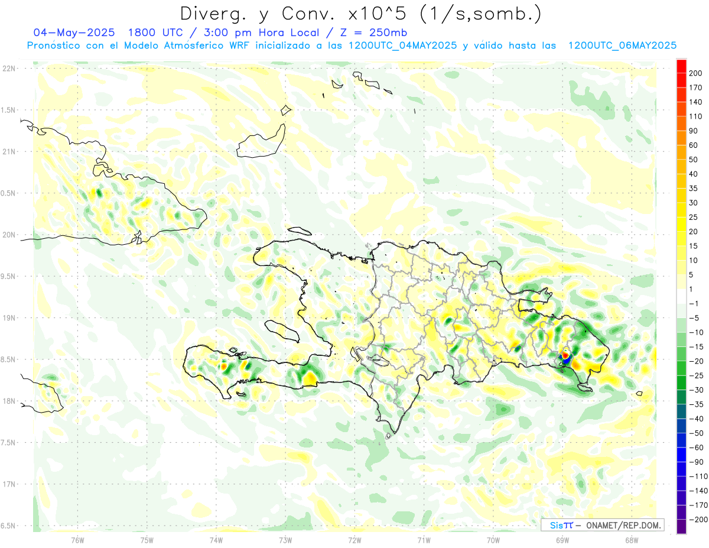
Task: Click the colorbar label "90"
Action: [x=694, y=131]
